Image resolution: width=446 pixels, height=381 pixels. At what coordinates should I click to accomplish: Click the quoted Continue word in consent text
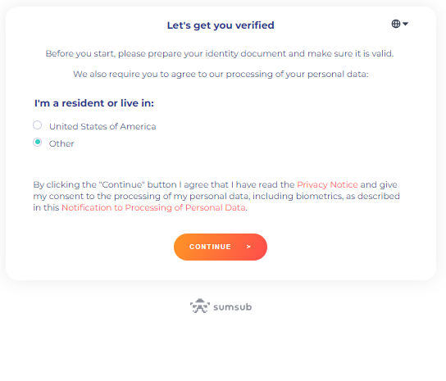(121, 184)
